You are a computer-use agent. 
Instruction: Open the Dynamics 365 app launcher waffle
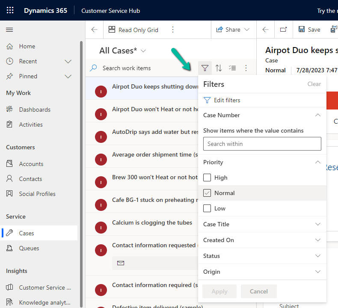10,11
